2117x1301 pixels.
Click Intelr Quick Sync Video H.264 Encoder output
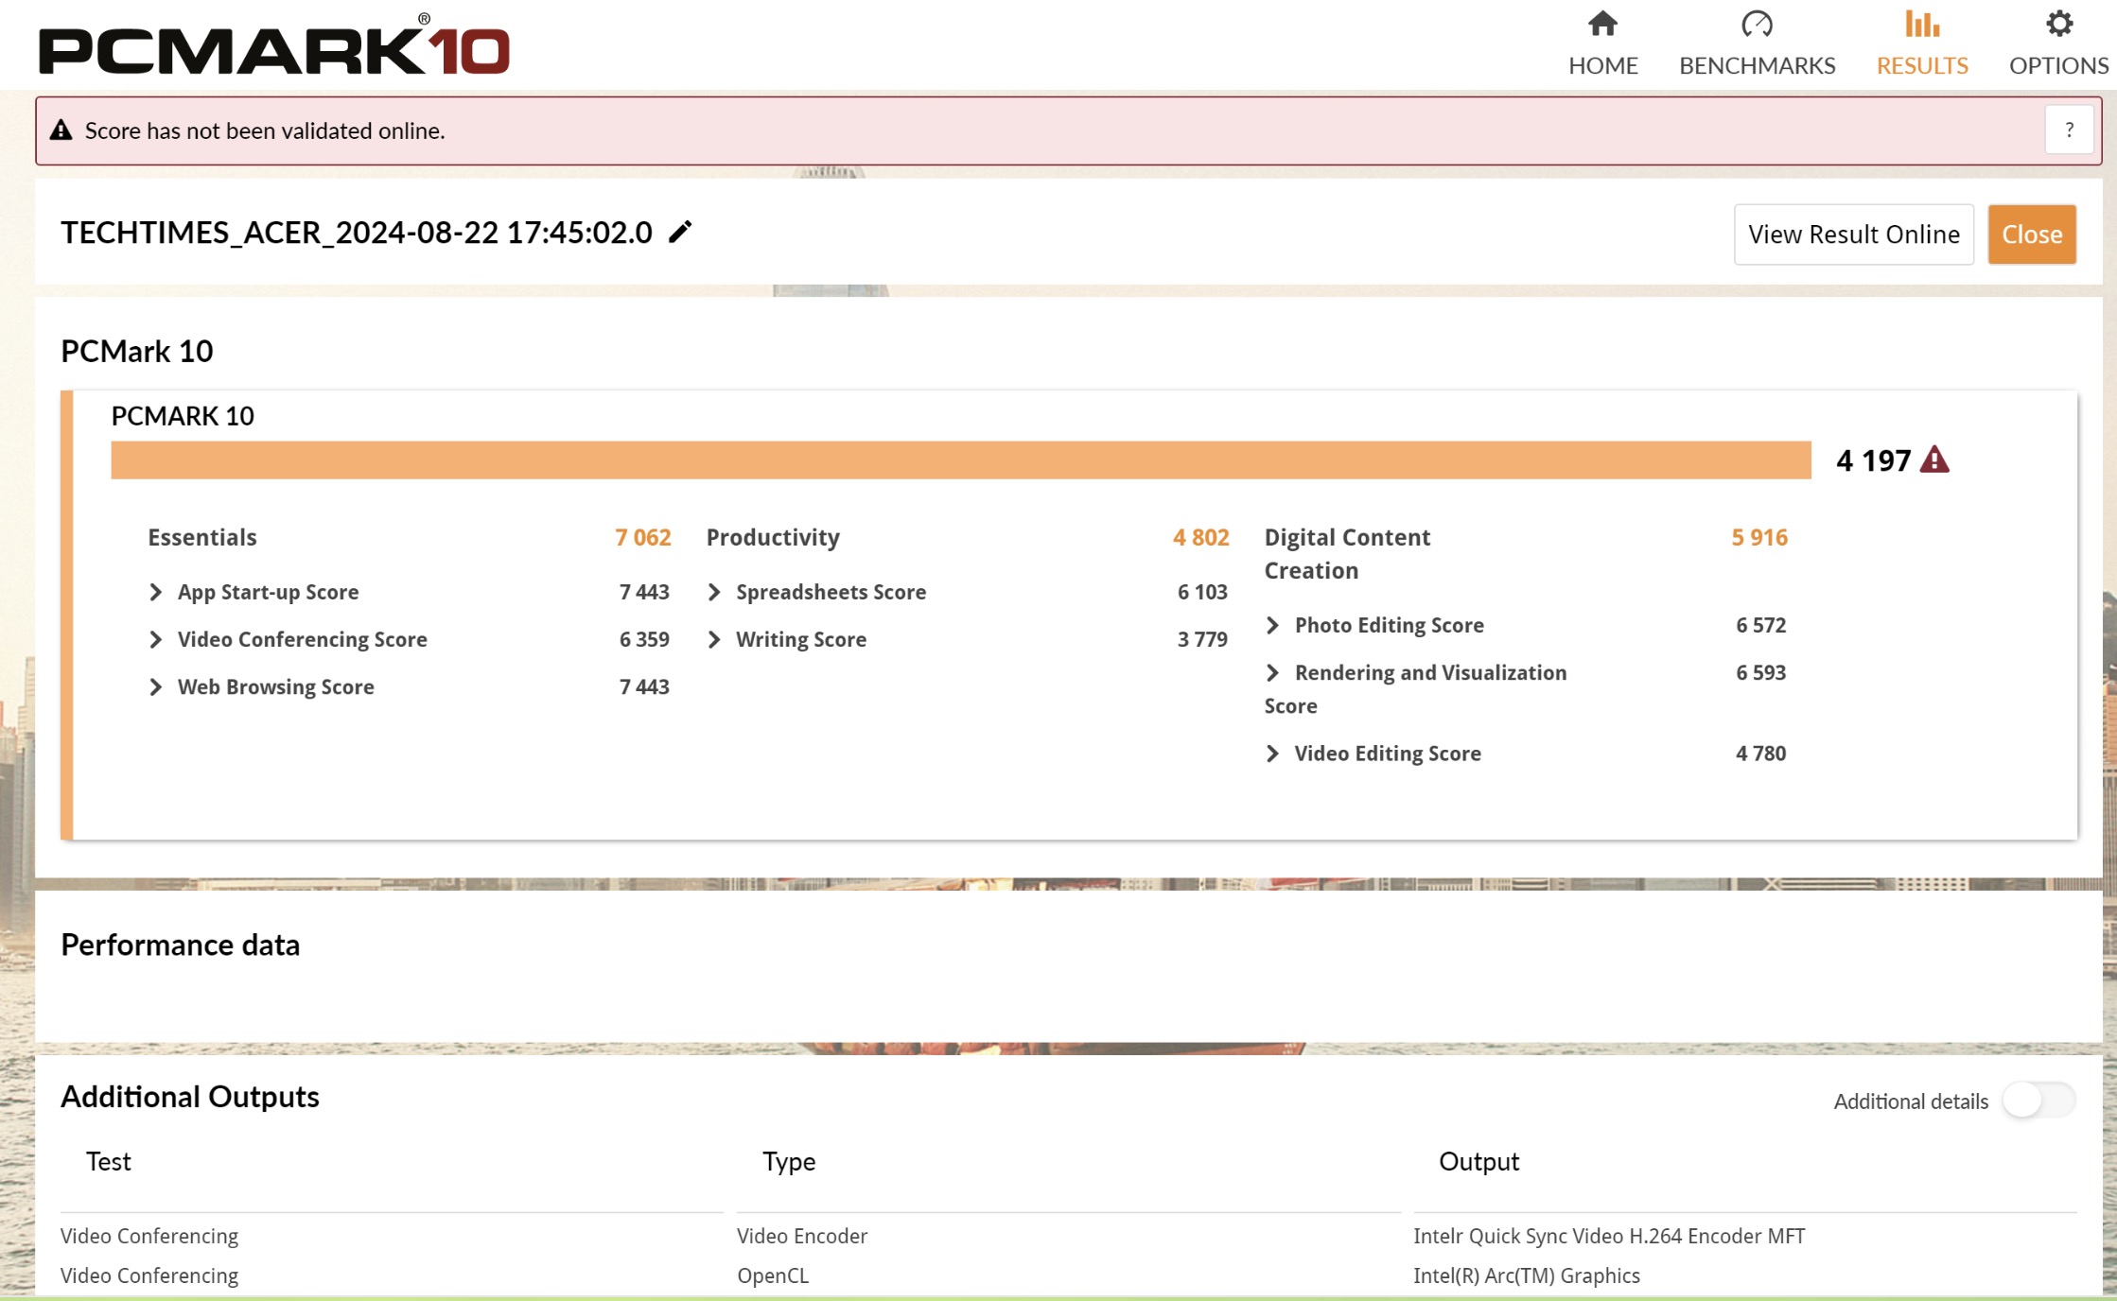coord(1609,1236)
